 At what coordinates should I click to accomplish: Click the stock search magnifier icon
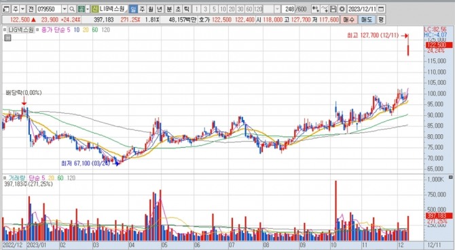point(72,9)
